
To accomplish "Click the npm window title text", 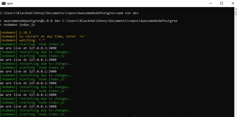I will pyautogui.click(x=10, y=4).
